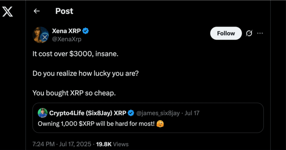286x150 pixels.
Task: Click Crypto4Life's blue verified badge
Action: (131, 113)
